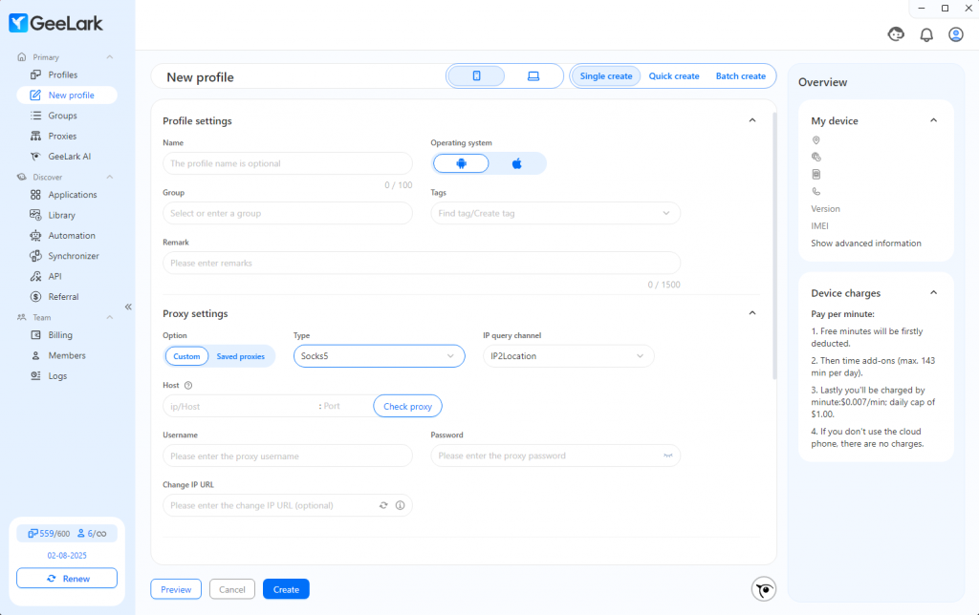Click the Host help question mark icon
Image resolution: width=979 pixels, height=615 pixels.
[x=188, y=386]
